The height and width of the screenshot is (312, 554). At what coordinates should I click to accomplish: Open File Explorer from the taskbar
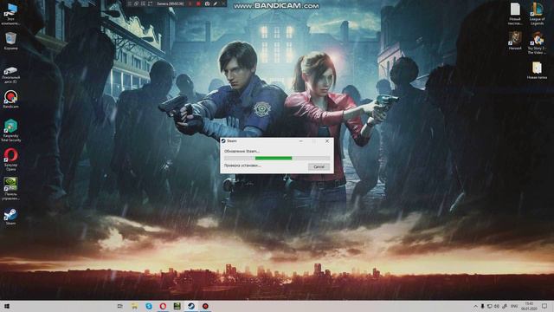(x=134, y=306)
